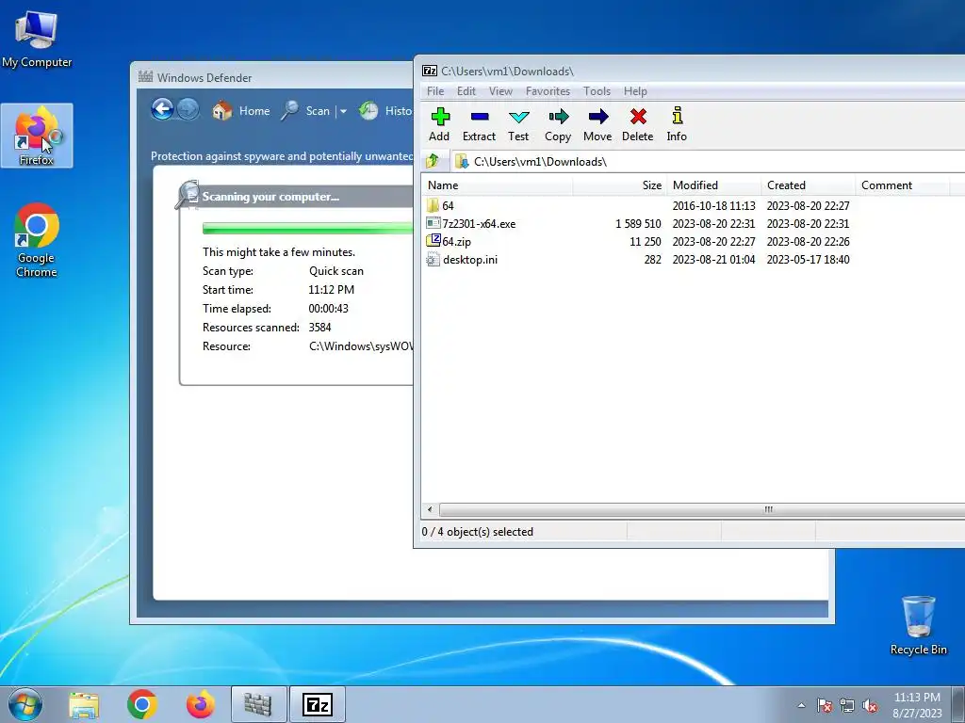Sort the file list by Size column
The image size is (965, 723).
[x=620, y=185]
